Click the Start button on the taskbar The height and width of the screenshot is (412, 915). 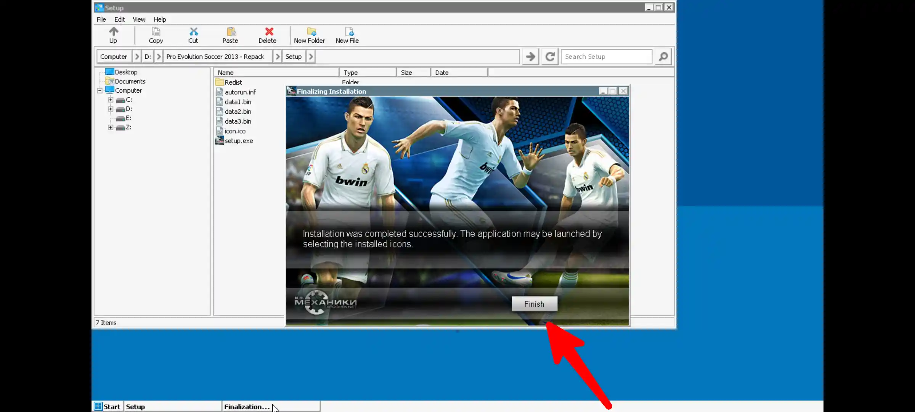tap(107, 406)
